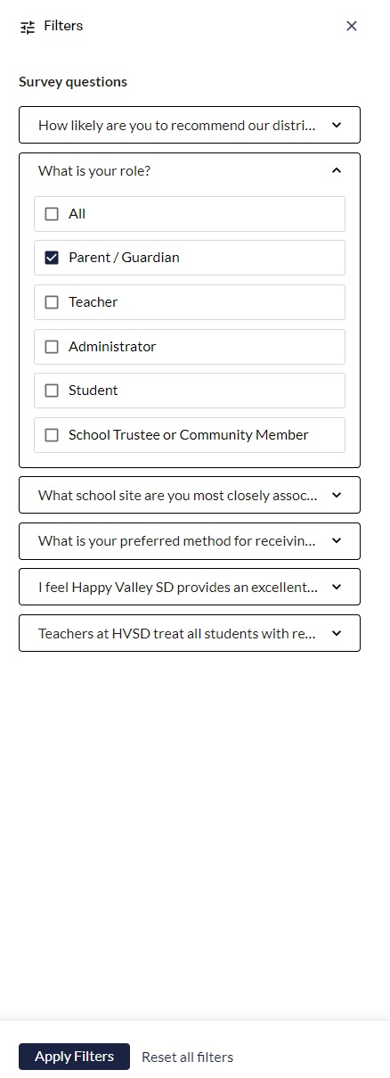
Task: Expand 'Teachers at HVSD treat all students' filter
Action: tap(190, 633)
